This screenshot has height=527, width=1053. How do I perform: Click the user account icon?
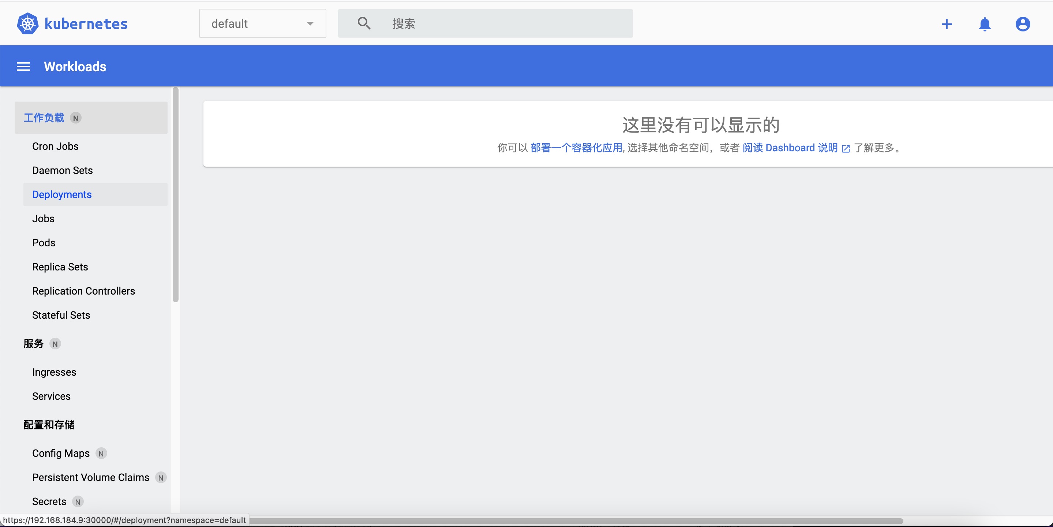click(x=1022, y=23)
